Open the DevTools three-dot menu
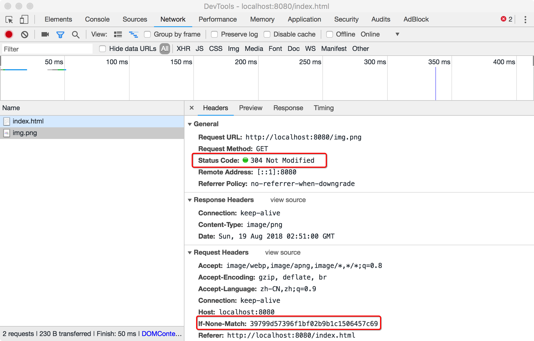This screenshot has height=341, width=534. click(x=525, y=19)
